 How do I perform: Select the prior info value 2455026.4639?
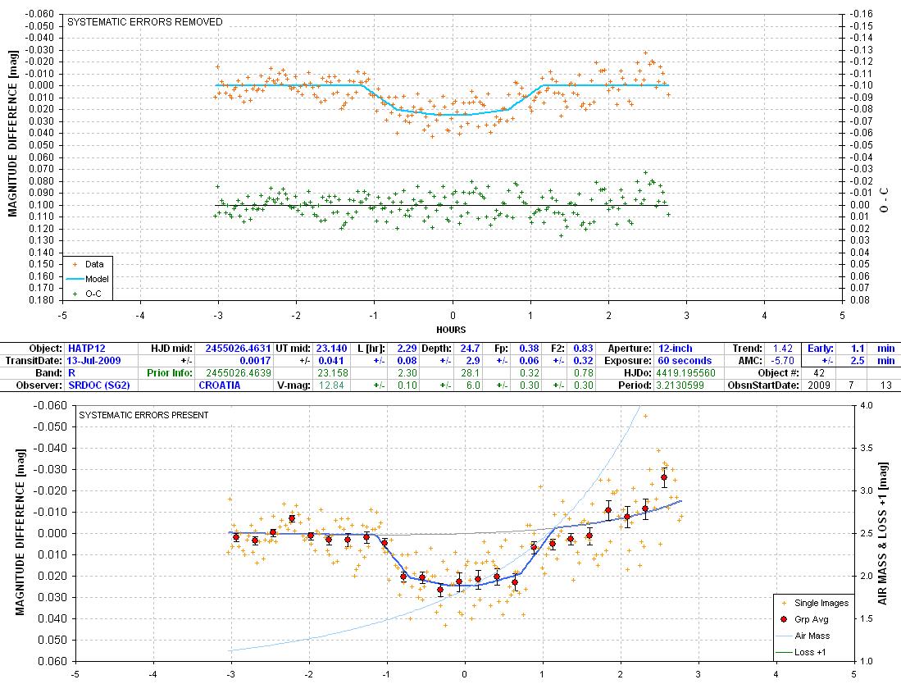pos(239,372)
